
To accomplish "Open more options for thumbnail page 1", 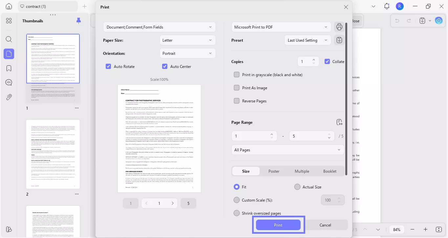I will 77,108.
